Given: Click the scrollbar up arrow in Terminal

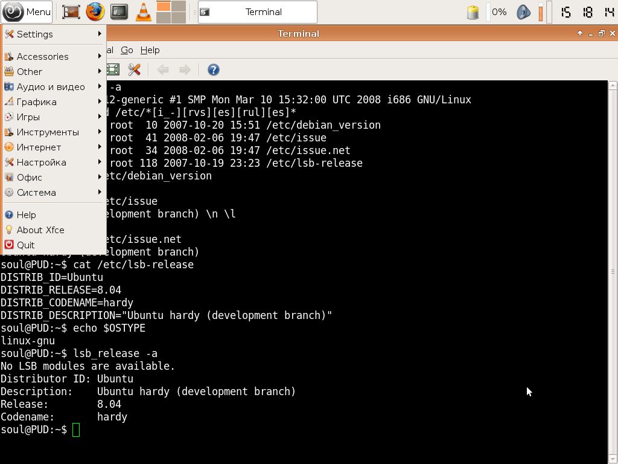Looking at the screenshot, I should click(613, 85).
